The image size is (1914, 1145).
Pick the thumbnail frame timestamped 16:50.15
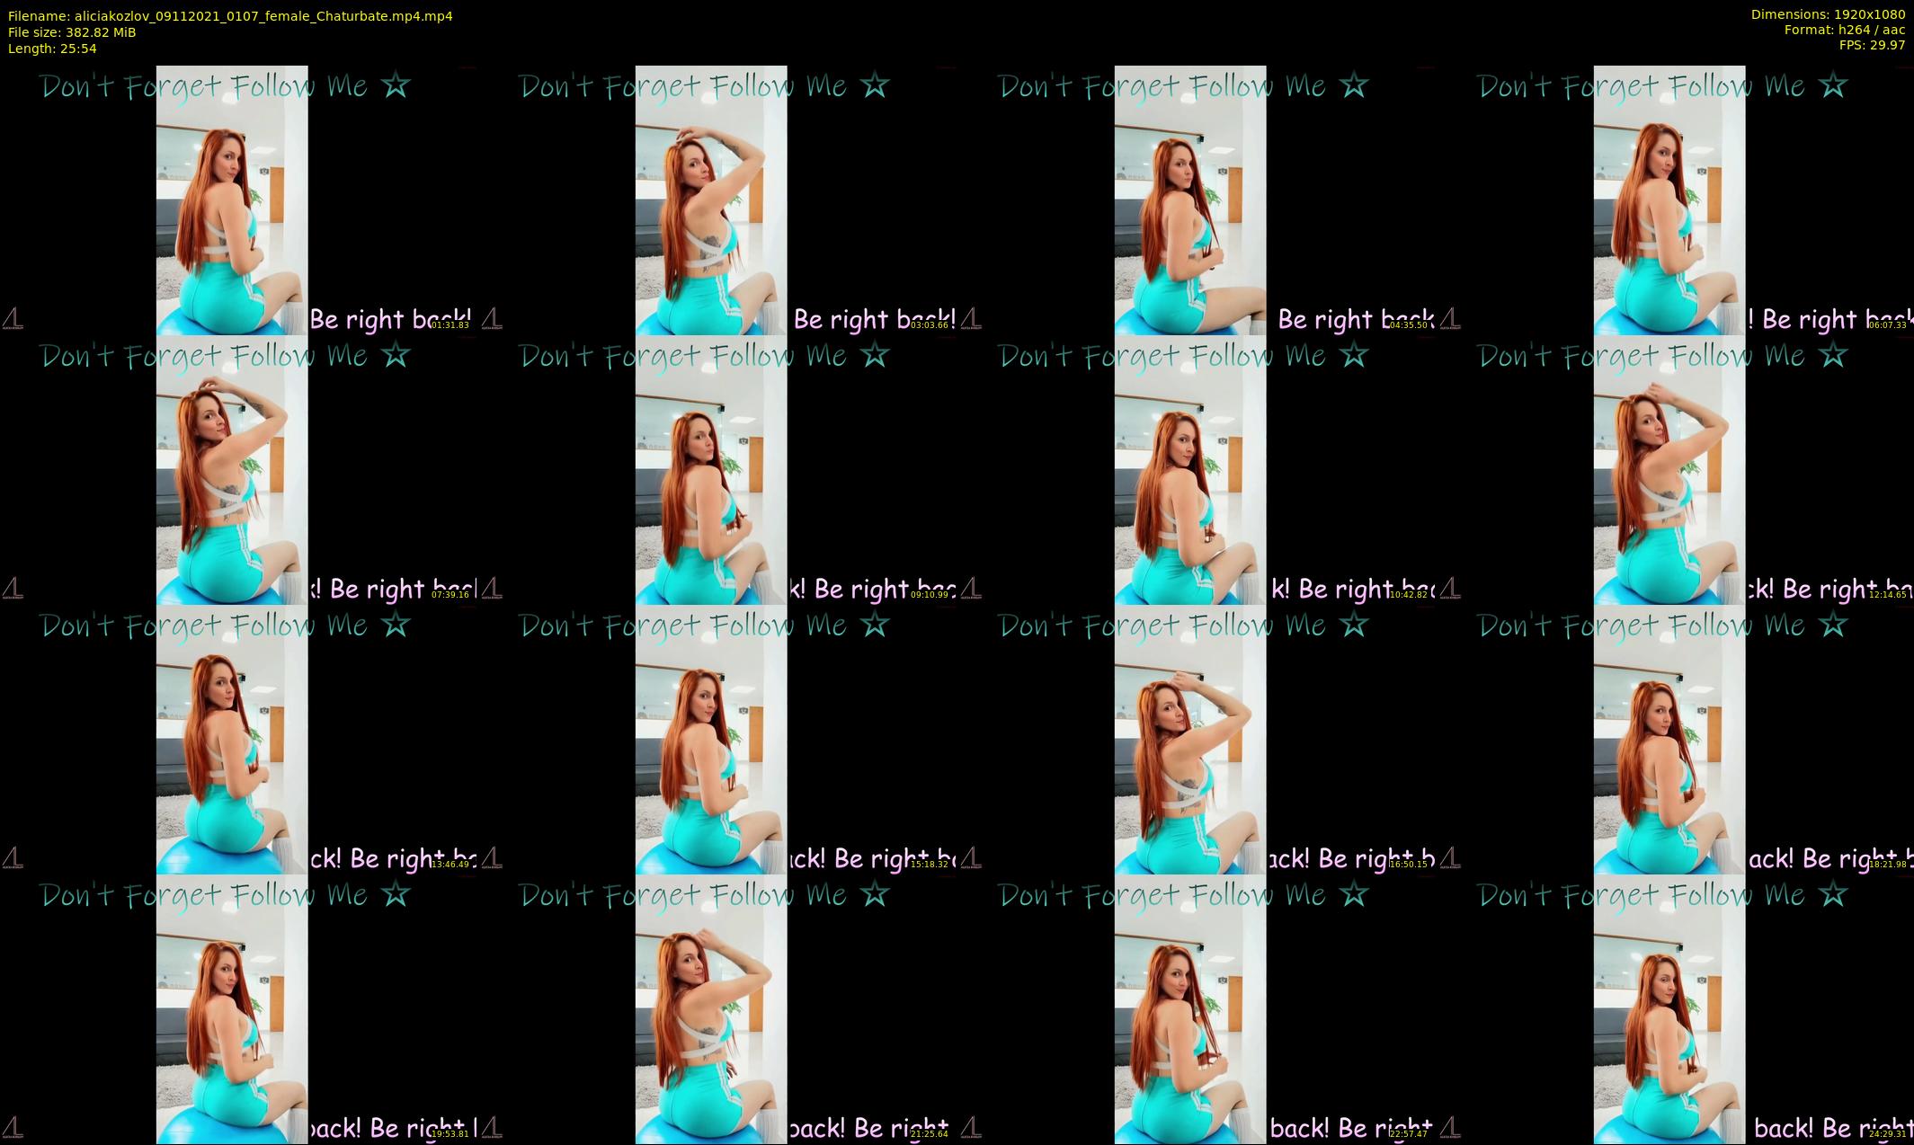(1196, 739)
